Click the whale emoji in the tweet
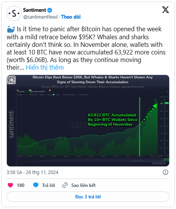This screenshot has height=209, width=176. [x=11, y=29]
